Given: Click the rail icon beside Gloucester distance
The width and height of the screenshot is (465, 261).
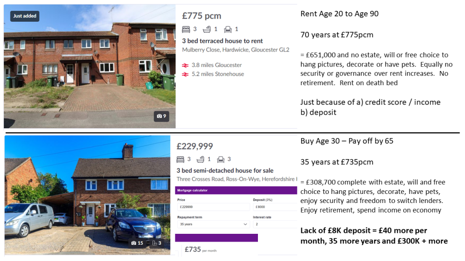Looking at the screenshot, I should (185, 65).
